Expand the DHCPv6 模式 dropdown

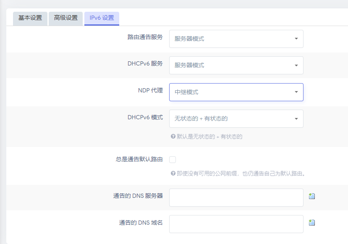pos(236,118)
